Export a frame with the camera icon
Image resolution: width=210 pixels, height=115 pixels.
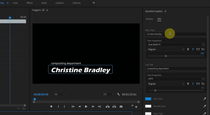click(x=121, y=107)
